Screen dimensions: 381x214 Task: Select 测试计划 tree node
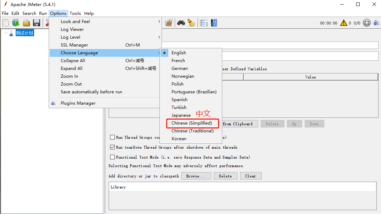[24, 33]
